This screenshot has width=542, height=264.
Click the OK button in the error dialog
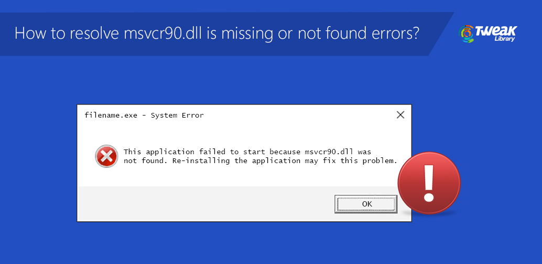366,204
